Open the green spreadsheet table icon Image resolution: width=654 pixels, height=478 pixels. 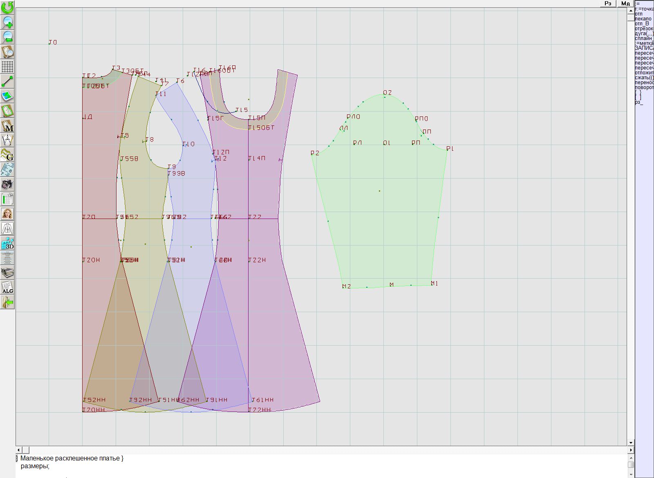click(7, 199)
